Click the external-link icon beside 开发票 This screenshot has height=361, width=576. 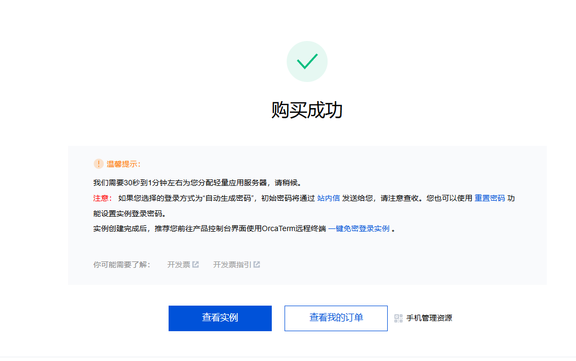coord(196,265)
